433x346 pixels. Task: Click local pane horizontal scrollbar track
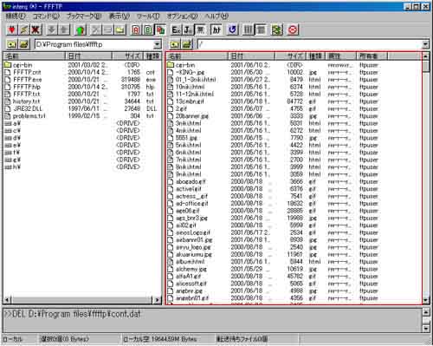[x=82, y=300]
